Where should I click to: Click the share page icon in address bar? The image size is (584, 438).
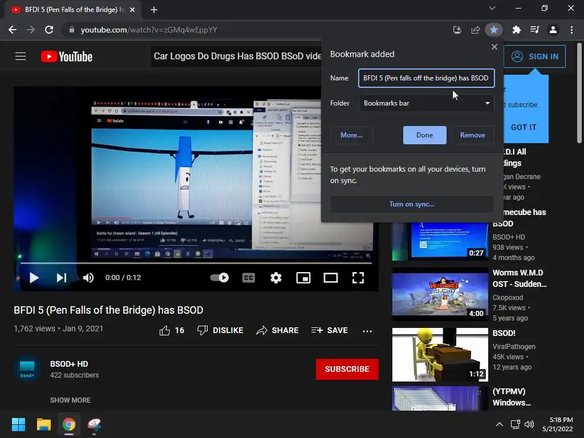point(475,30)
